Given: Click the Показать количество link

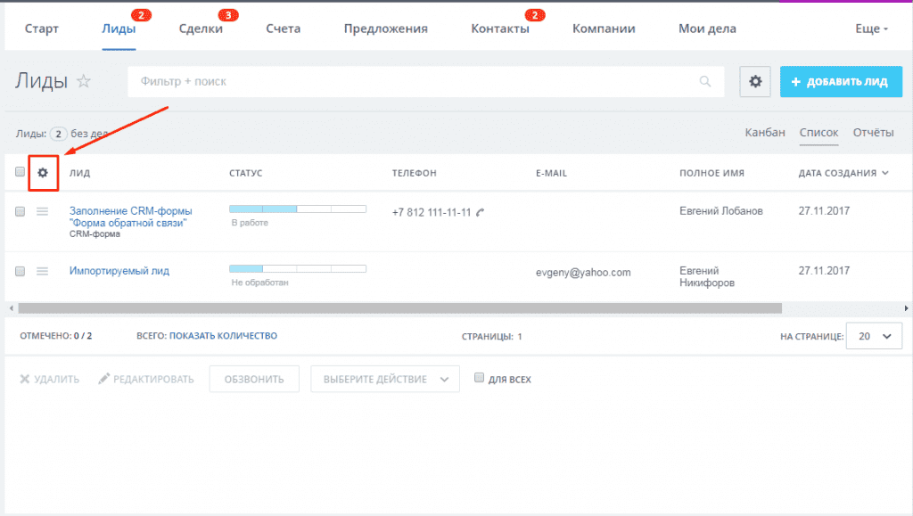Looking at the screenshot, I should pyautogui.click(x=223, y=336).
